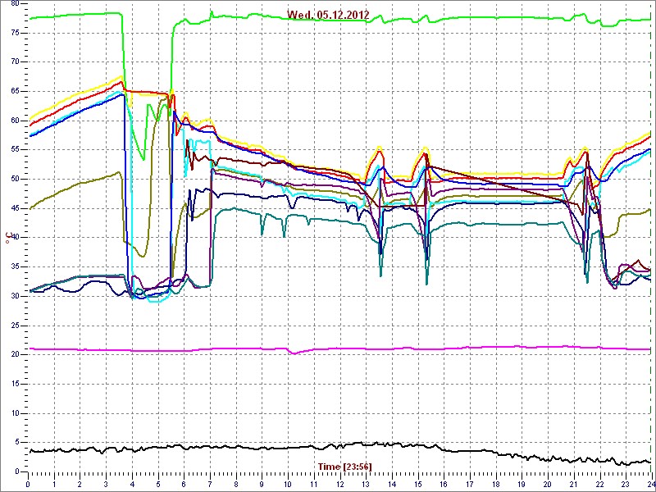
Task: Select the 55 label on temperature axis
Action: point(14,150)
